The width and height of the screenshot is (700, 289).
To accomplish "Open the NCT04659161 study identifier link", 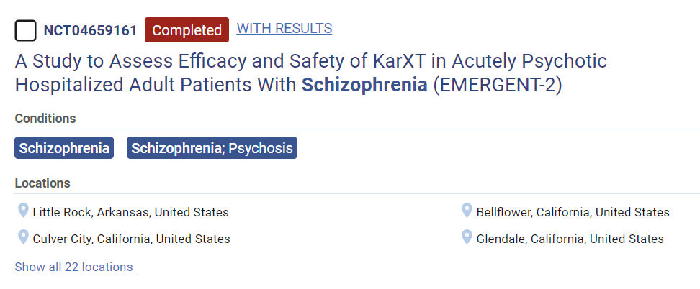I will click(x=90, y=30).
